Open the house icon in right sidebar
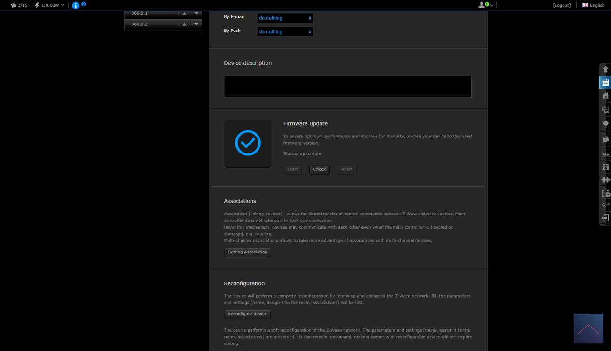Image resolution: width=611 pixels, height=351 pixels. [605, 96]
